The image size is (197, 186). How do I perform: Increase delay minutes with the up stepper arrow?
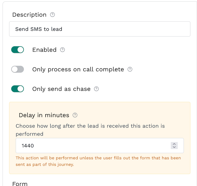(174, 144)
